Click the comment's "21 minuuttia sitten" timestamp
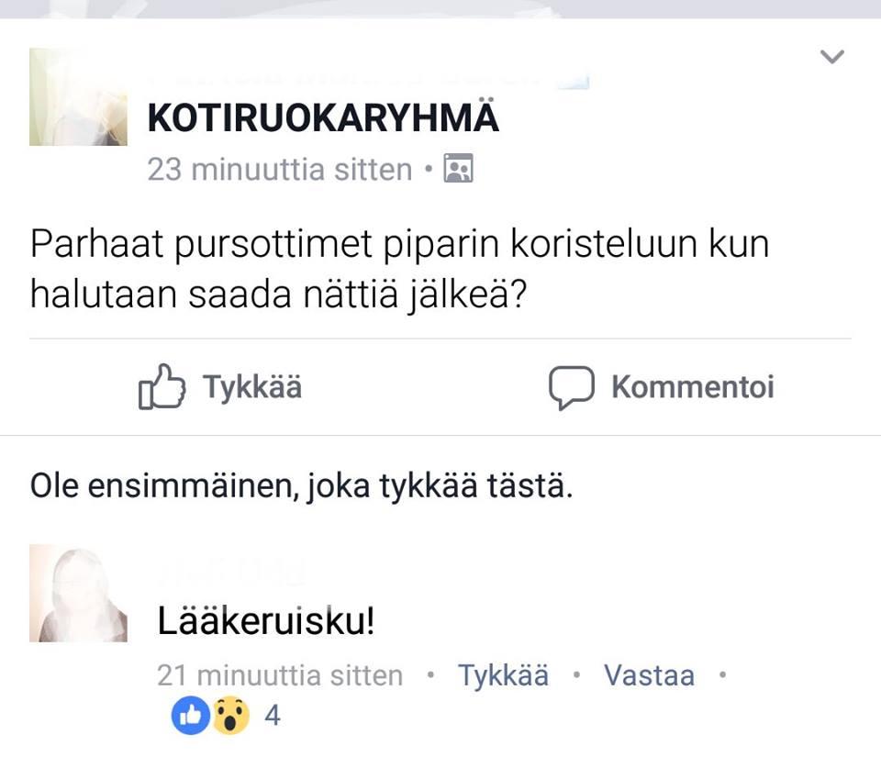Screen dimensions: 881x779 (x=280, y=676)
